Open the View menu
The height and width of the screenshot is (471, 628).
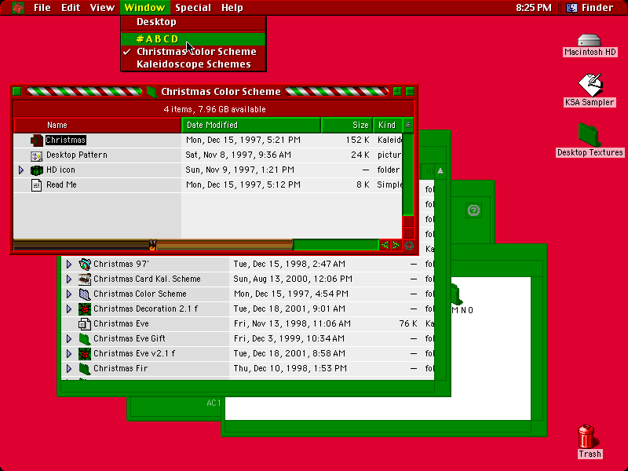pos(102,8)
